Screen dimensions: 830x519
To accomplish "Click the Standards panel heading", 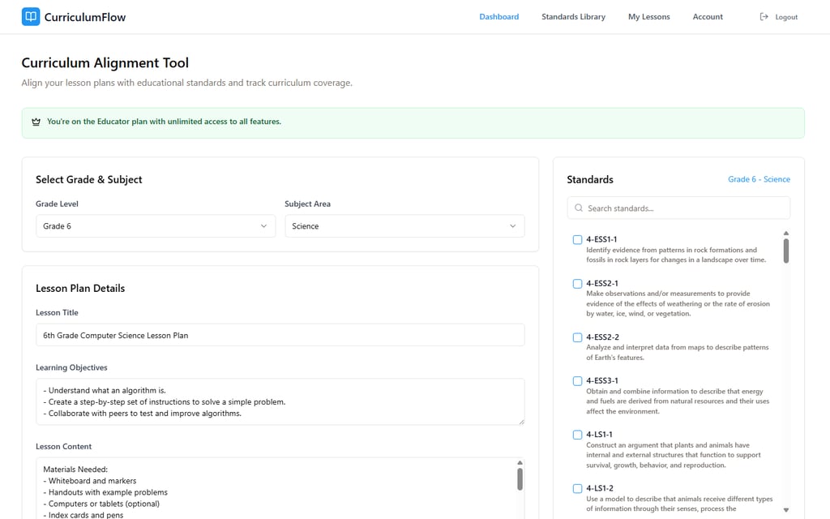I will (590, 179).
